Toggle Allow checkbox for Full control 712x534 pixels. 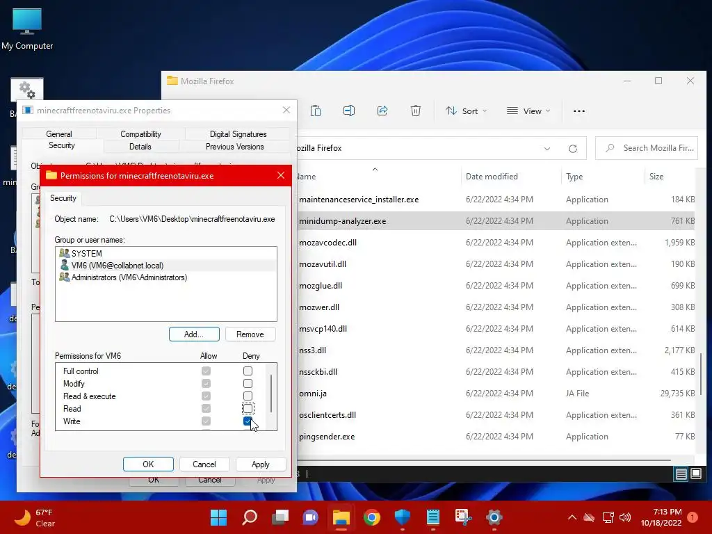pyautogui.click(x=206, y=371)
